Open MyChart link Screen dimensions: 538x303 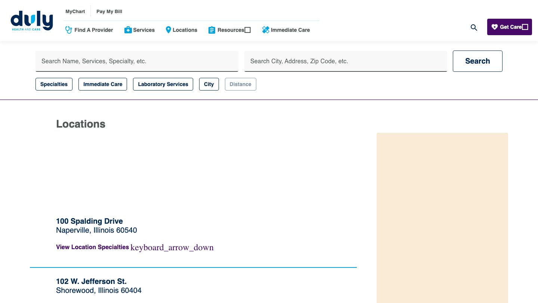click(x=75, y=12)
